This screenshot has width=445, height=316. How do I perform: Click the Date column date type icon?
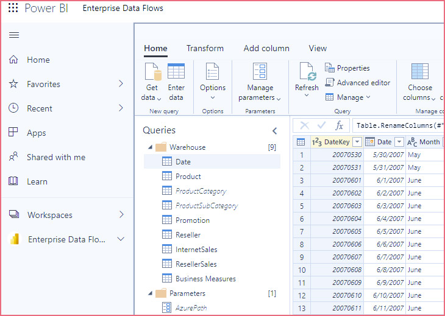pos(370,142)
